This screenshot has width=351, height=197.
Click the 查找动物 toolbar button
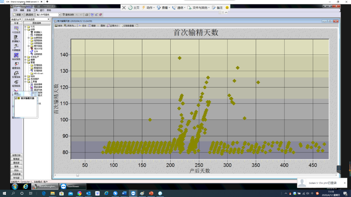point(68,15)
